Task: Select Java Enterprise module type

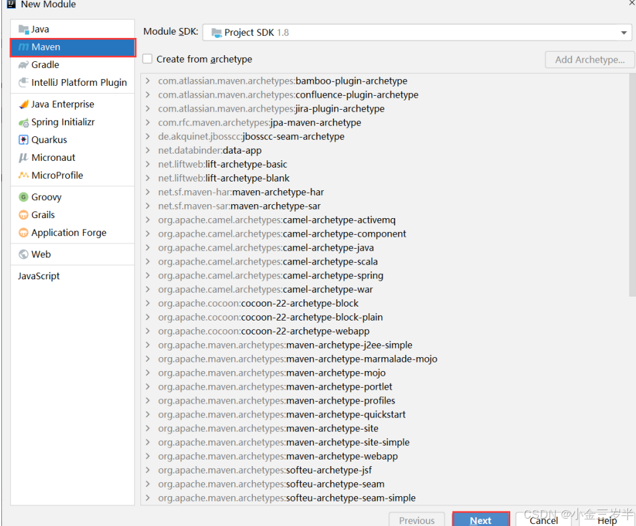Action: click(73, 104)
